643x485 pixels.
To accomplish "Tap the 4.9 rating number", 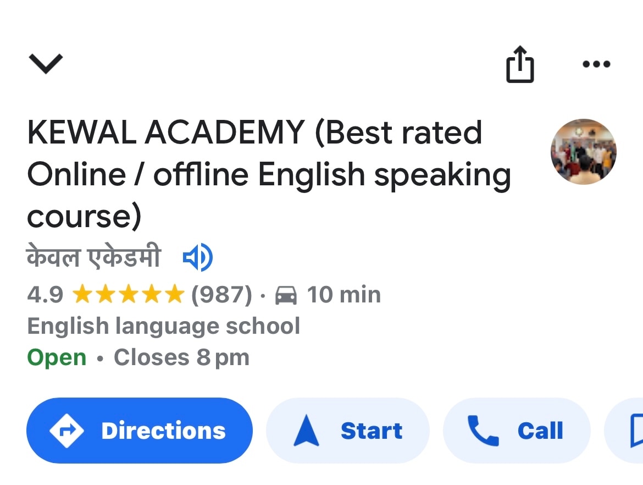I will (45, 295).
